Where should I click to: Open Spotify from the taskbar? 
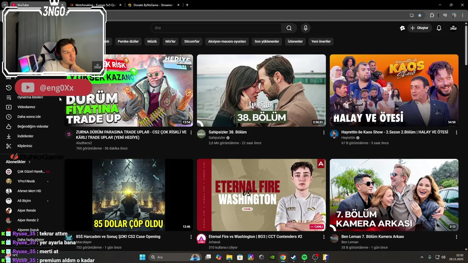(304, 257)
